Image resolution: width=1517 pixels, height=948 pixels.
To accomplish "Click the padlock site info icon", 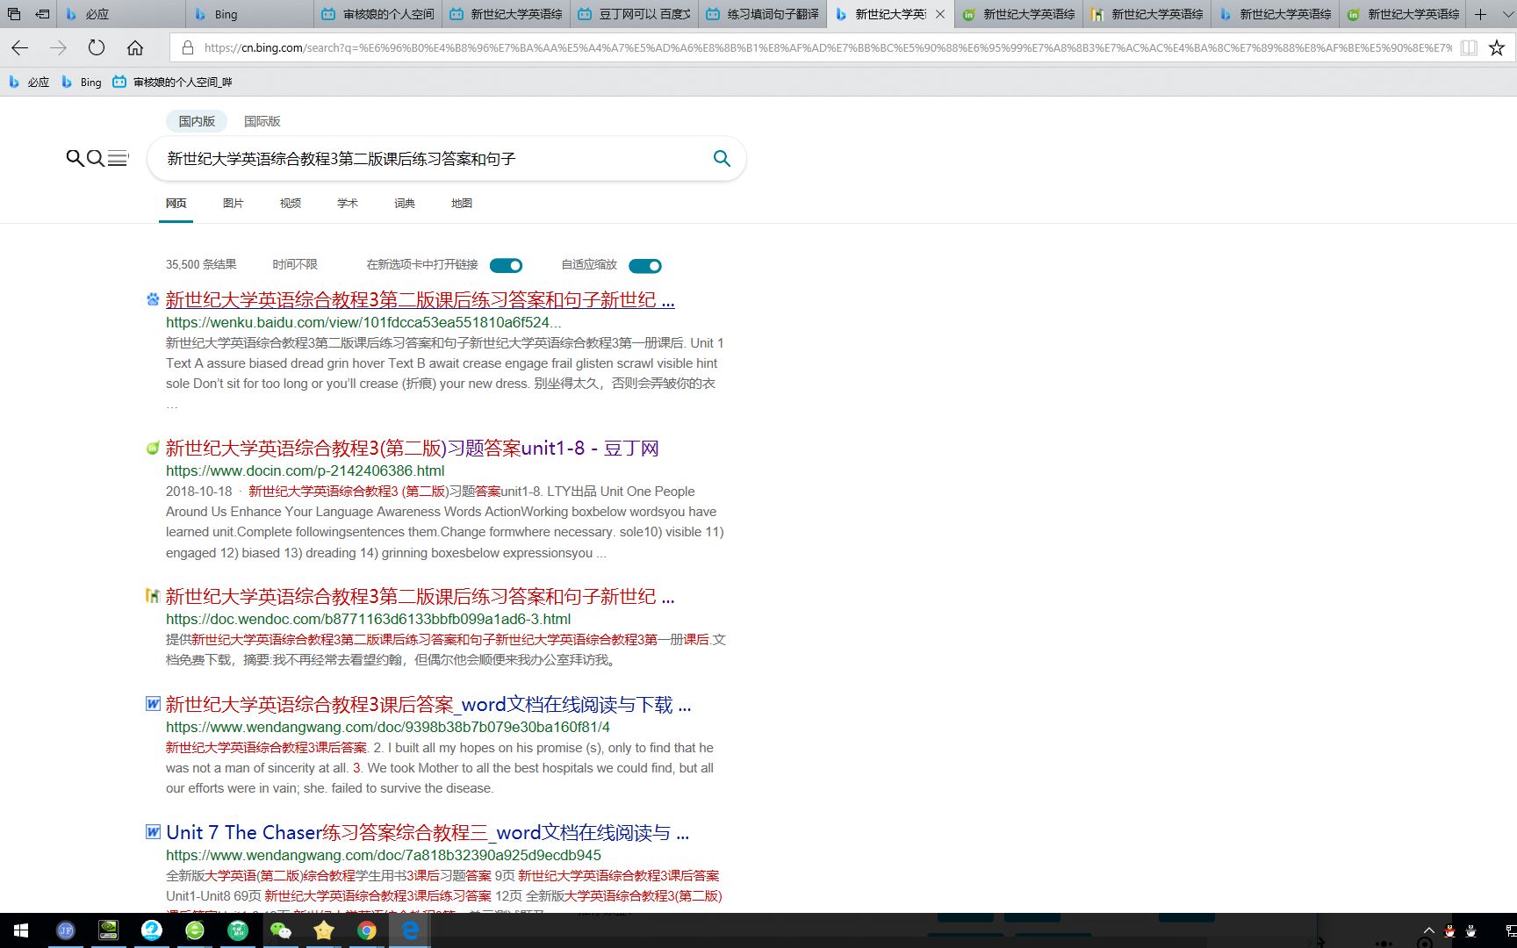I will click(187, 48).
